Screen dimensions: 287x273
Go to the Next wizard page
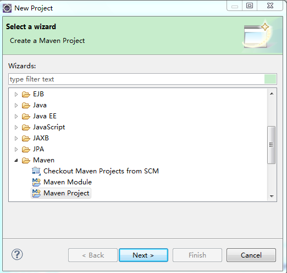tap(143, 255)
